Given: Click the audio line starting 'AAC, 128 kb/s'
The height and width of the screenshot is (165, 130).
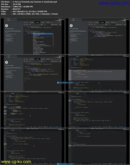Looking at the screenshot, I should point(35,14).
